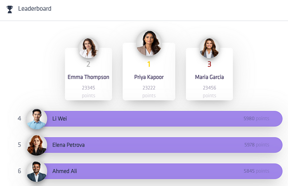This screenshot has width=288, height=186.
Task: Select the Maria Garcia name label
Action: click(x=209, y=77)
